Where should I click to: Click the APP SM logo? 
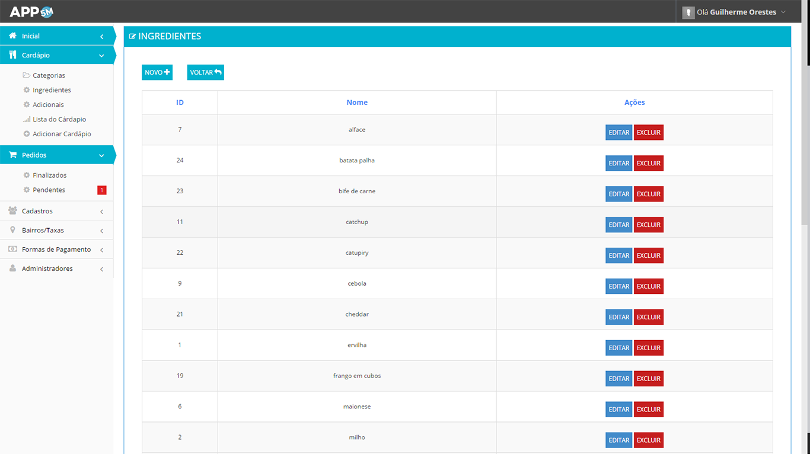click(31, 11)
